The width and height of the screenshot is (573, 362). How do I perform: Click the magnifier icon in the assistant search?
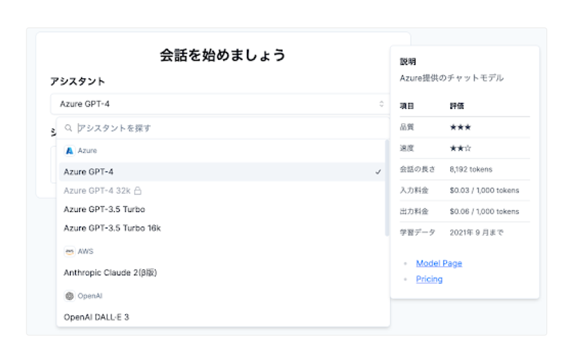point(68,128)
